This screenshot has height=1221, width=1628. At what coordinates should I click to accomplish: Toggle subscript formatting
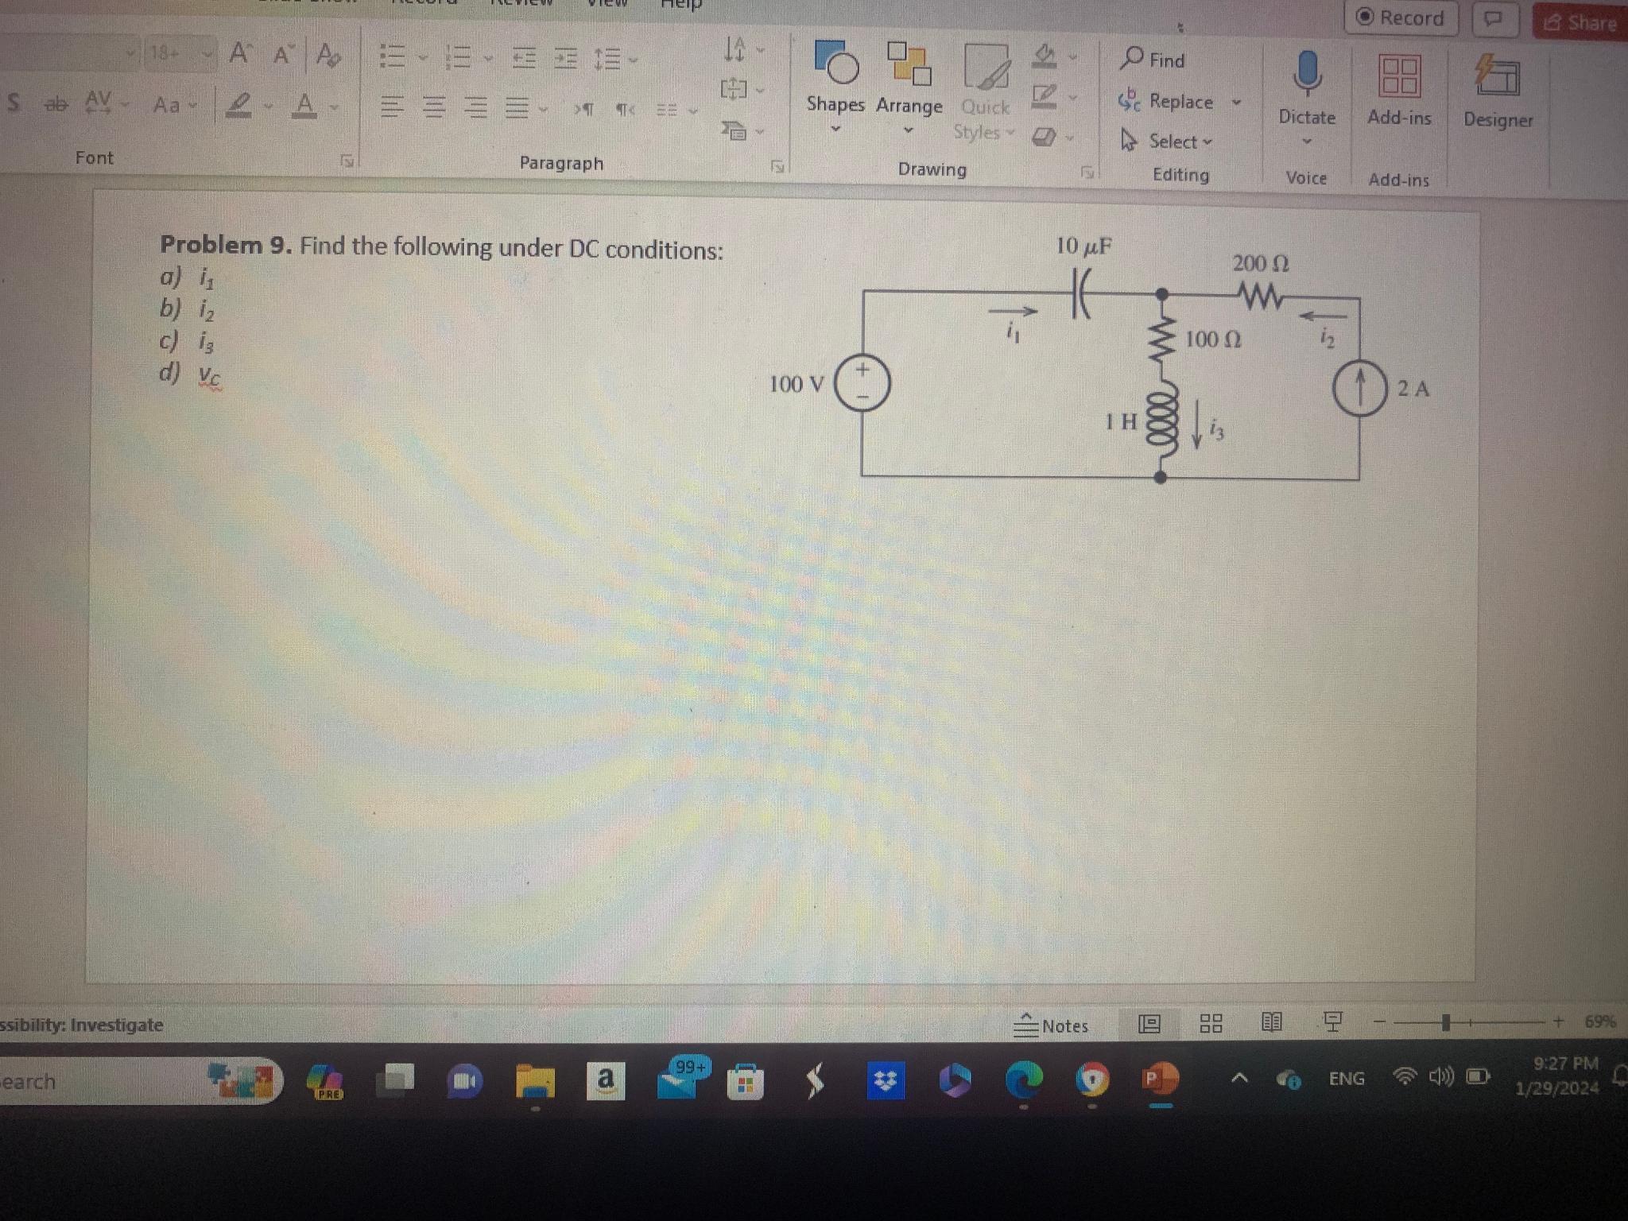[12, 102]
